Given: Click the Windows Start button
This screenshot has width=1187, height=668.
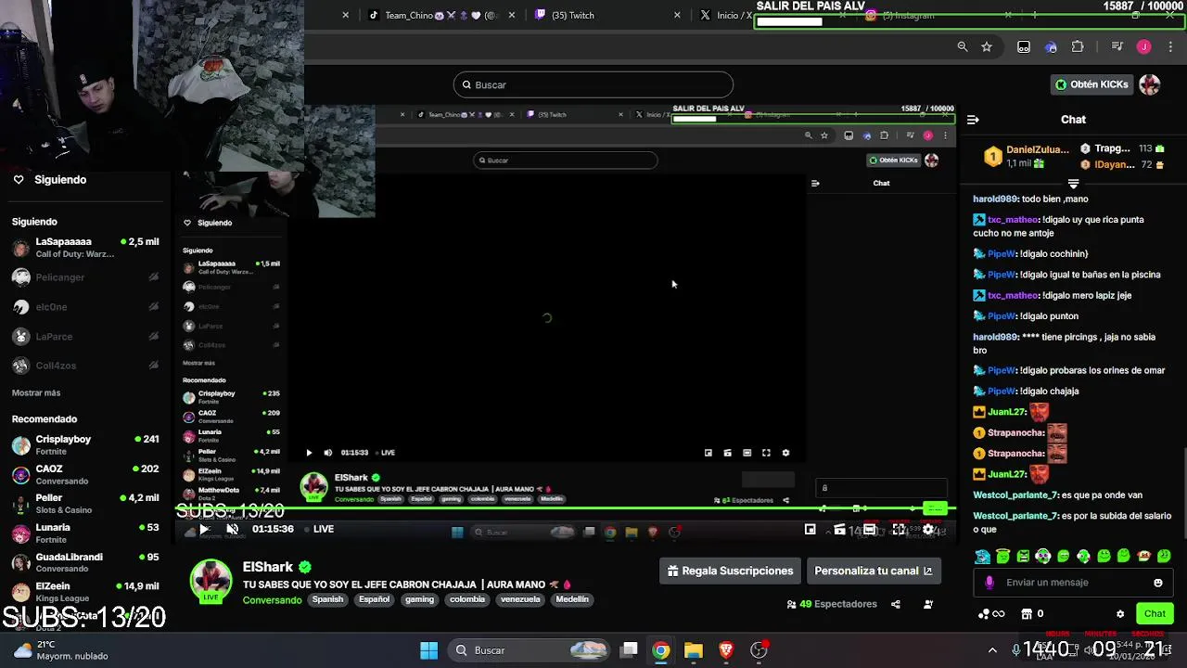Looking at the screenshot, I should (x=429, y=650).
